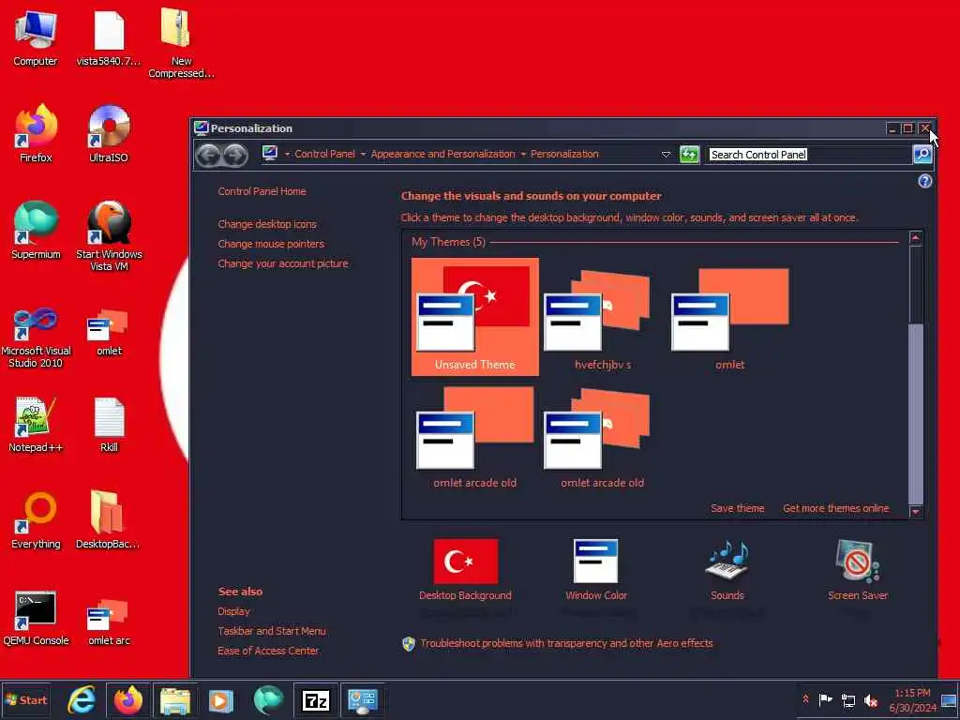Show hidden tray icons arrow
The width and height of the screenshot is (960, 720).
(x=805, y=699)
